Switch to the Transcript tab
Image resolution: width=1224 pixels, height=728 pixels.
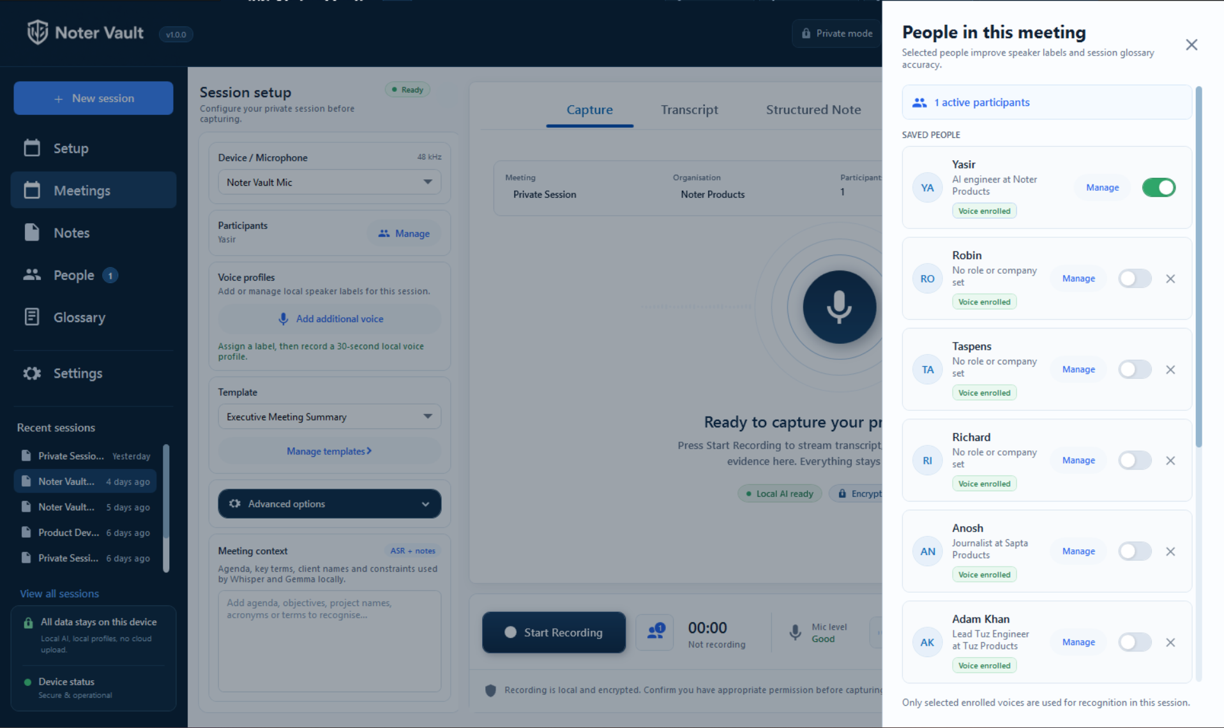(689, 110)
